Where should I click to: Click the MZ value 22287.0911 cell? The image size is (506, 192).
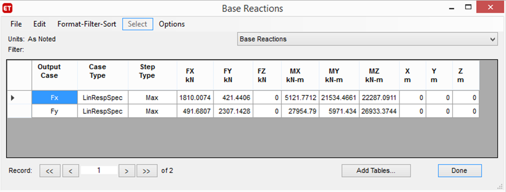tap(378, 98)
